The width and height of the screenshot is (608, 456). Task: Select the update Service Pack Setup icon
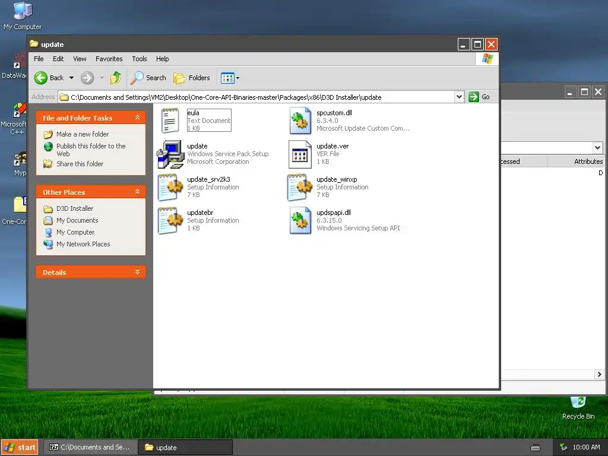click(x=170, y=154)
